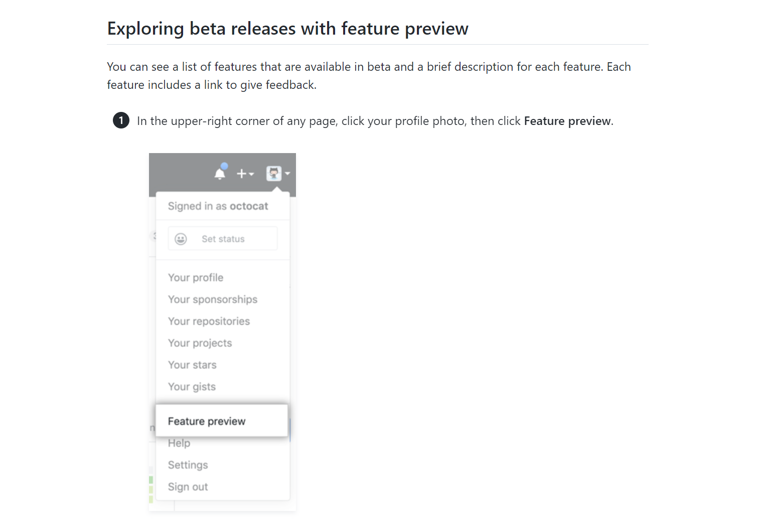Select Feature preview from the menu
This screenshot has width=766, height=530.
tap(207, 421)
